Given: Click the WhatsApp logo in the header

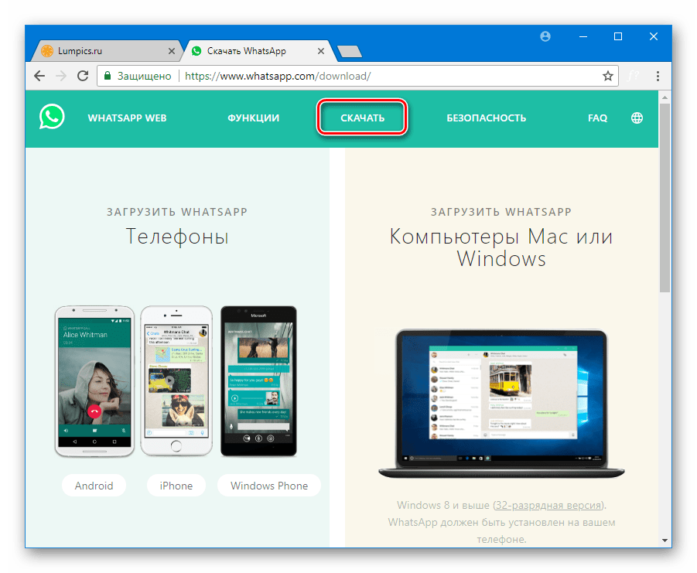Looking at the screenshot, I should (x=53, y=118).
